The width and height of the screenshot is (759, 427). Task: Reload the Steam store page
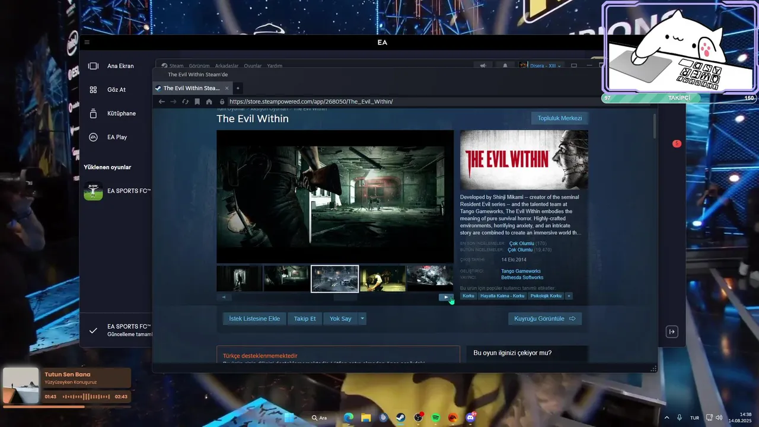[x=185, y=101]
